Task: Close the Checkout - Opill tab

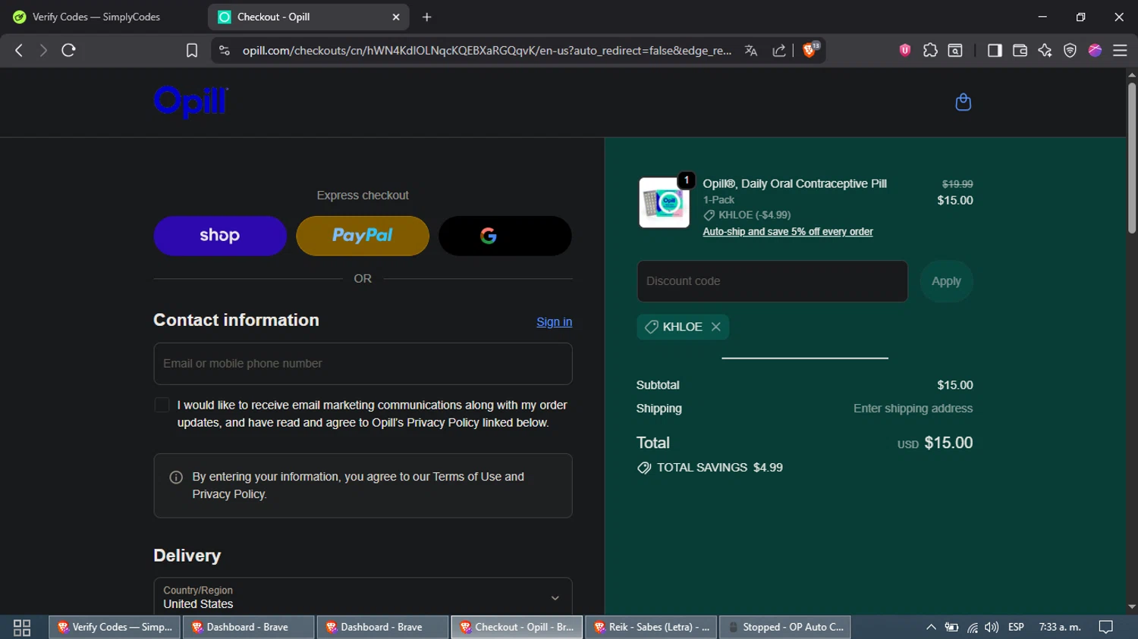Action: click(x=396, y=17)
